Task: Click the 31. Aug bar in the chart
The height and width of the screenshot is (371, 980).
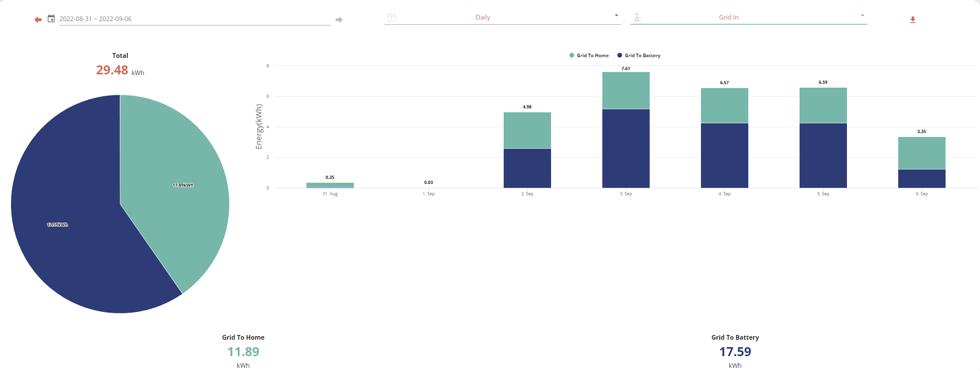Action: tap(330, 185)
